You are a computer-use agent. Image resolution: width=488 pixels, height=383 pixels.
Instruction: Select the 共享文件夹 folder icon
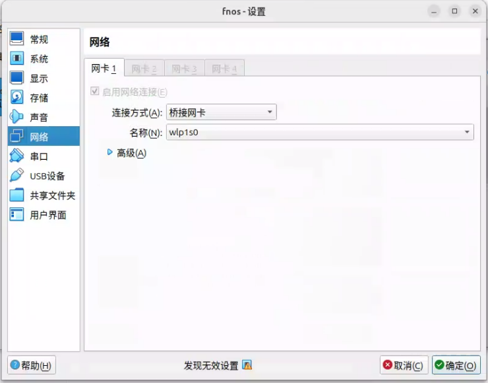pos(16,195)
